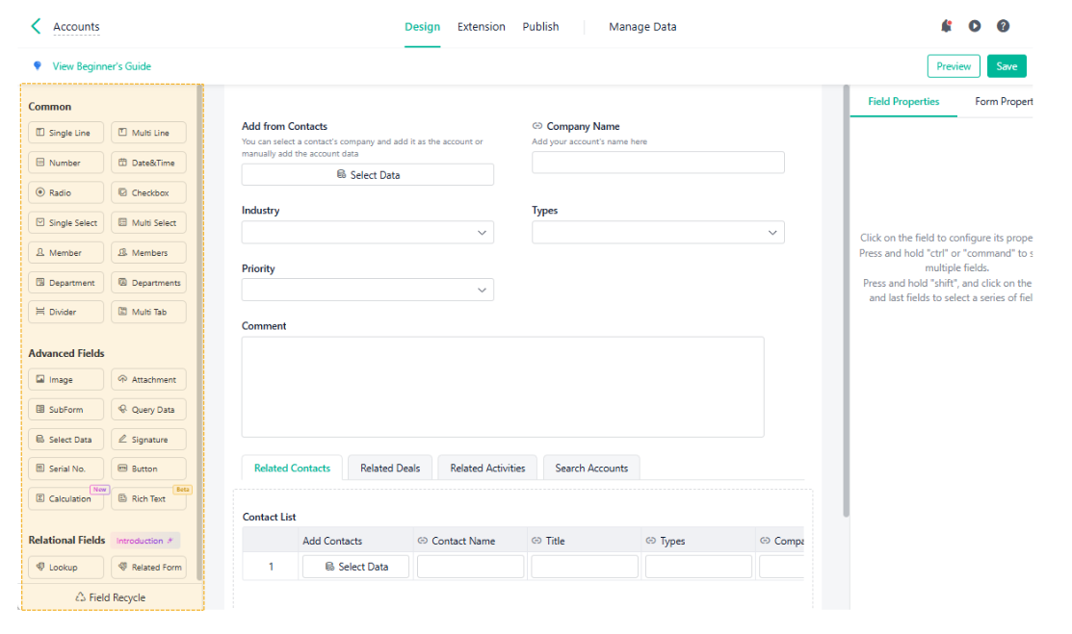Add a Related Form field
1072x634 pixels.
[148, 567]
